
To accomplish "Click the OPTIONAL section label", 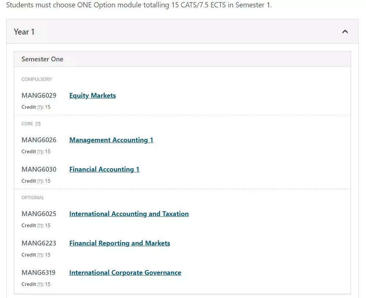I will (33, 197).
